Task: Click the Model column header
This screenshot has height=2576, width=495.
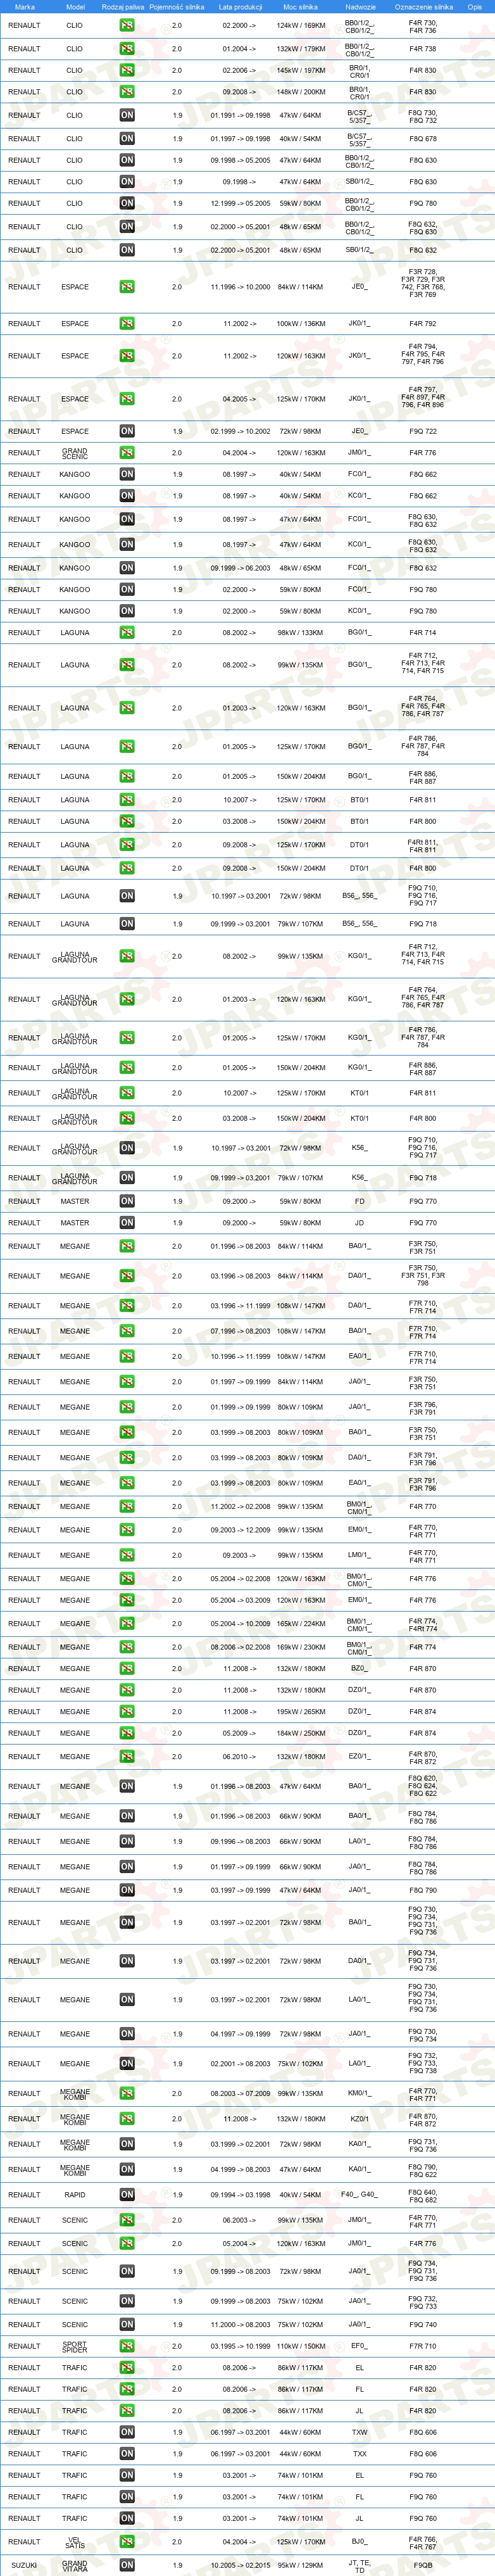Action: pyautogui.click(x=75, y=7)
